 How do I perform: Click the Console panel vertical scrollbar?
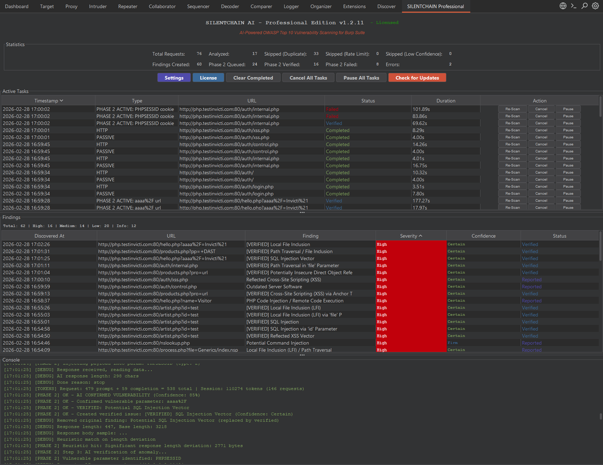click(600, 415)
